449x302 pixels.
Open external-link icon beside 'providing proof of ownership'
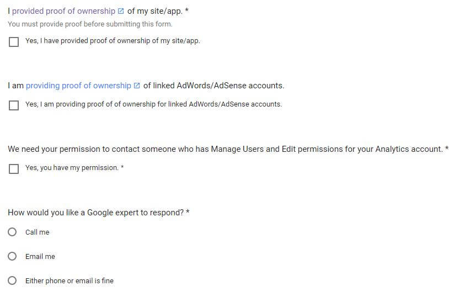(137, 86)
